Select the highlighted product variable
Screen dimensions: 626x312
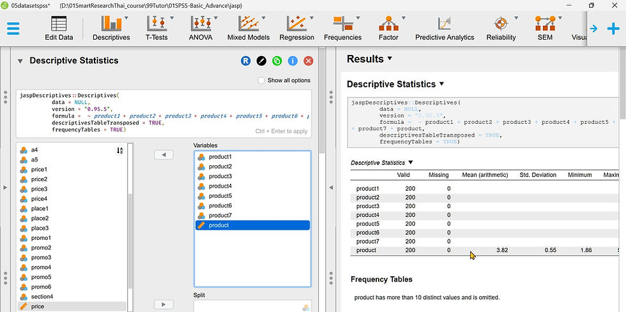(252, 225)
